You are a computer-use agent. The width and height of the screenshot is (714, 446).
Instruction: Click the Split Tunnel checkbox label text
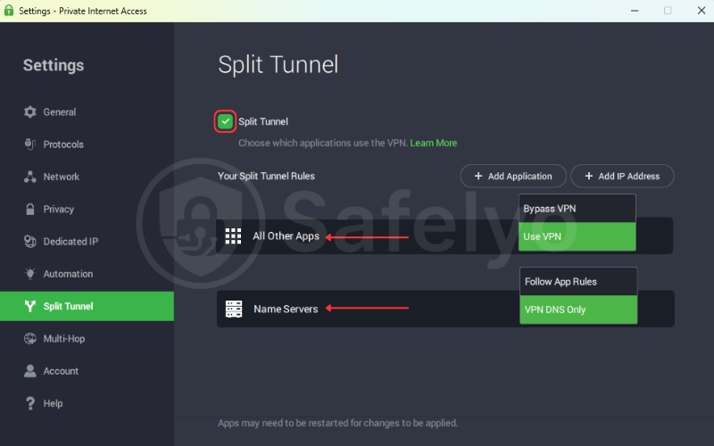[263, 121]
